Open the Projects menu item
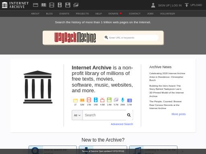The height and width of the screenshot is (154, 206). [x=82, y=14]
